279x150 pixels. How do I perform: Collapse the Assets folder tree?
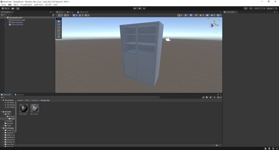click(1, 112)
